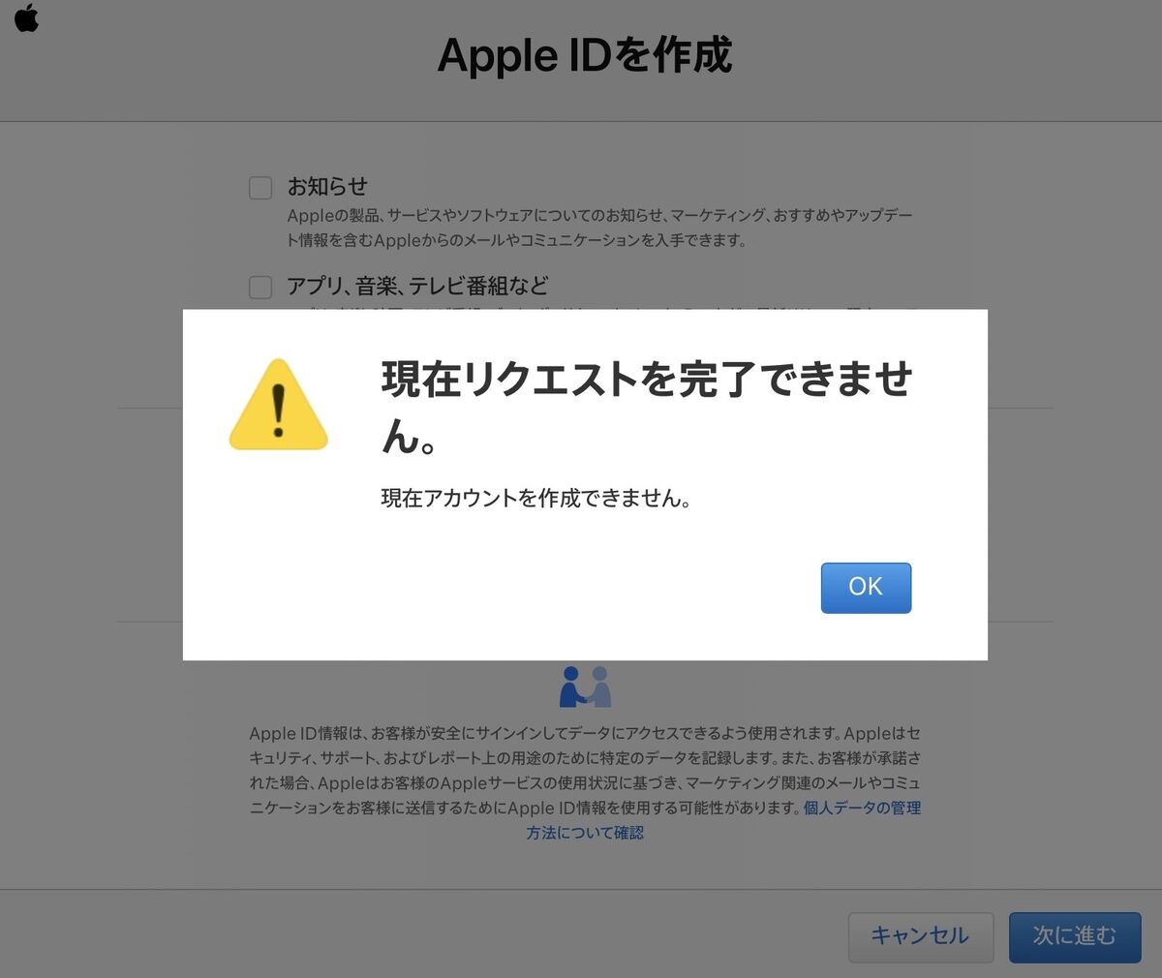Viewport: 1162px width, 978px height.
Task: Open the 個人データの管理 link
Action: (862, 808)
